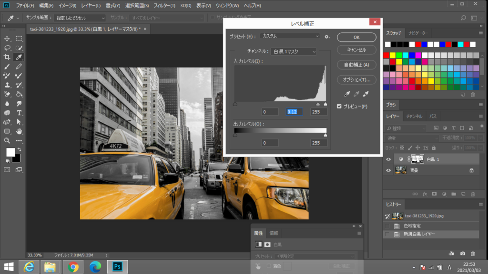Click the output white slider handle
Screen dimensions: 488x274
pos(325,135)
